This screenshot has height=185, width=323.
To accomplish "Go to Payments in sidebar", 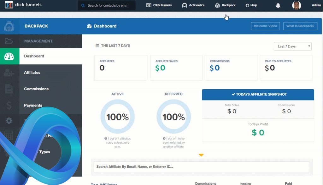I will tap(33, 105).
